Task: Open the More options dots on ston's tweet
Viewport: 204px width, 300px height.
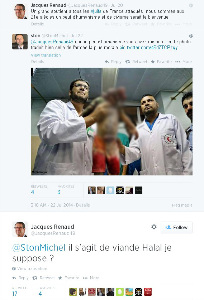Action: (x=177, y=62)
